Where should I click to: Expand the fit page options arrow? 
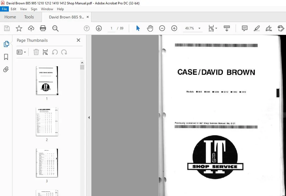(x=216, y=28)
